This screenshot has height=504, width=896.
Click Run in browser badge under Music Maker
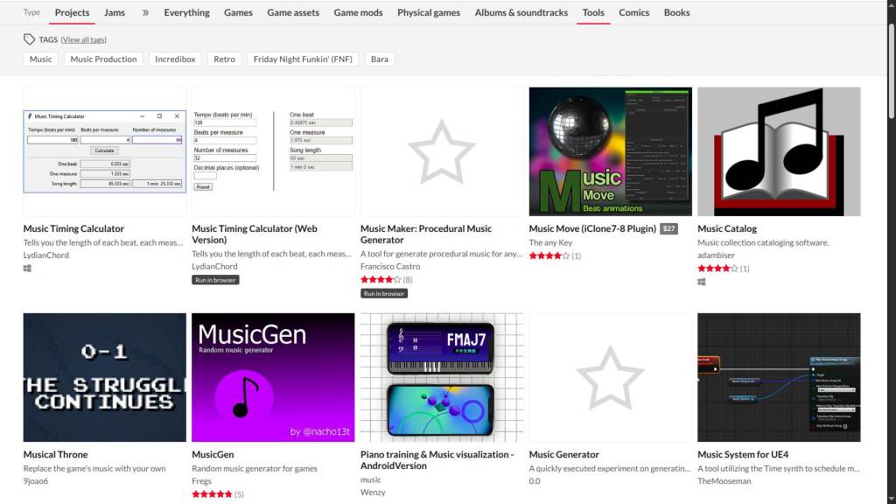pyautogui.click(x=384, y=294)
